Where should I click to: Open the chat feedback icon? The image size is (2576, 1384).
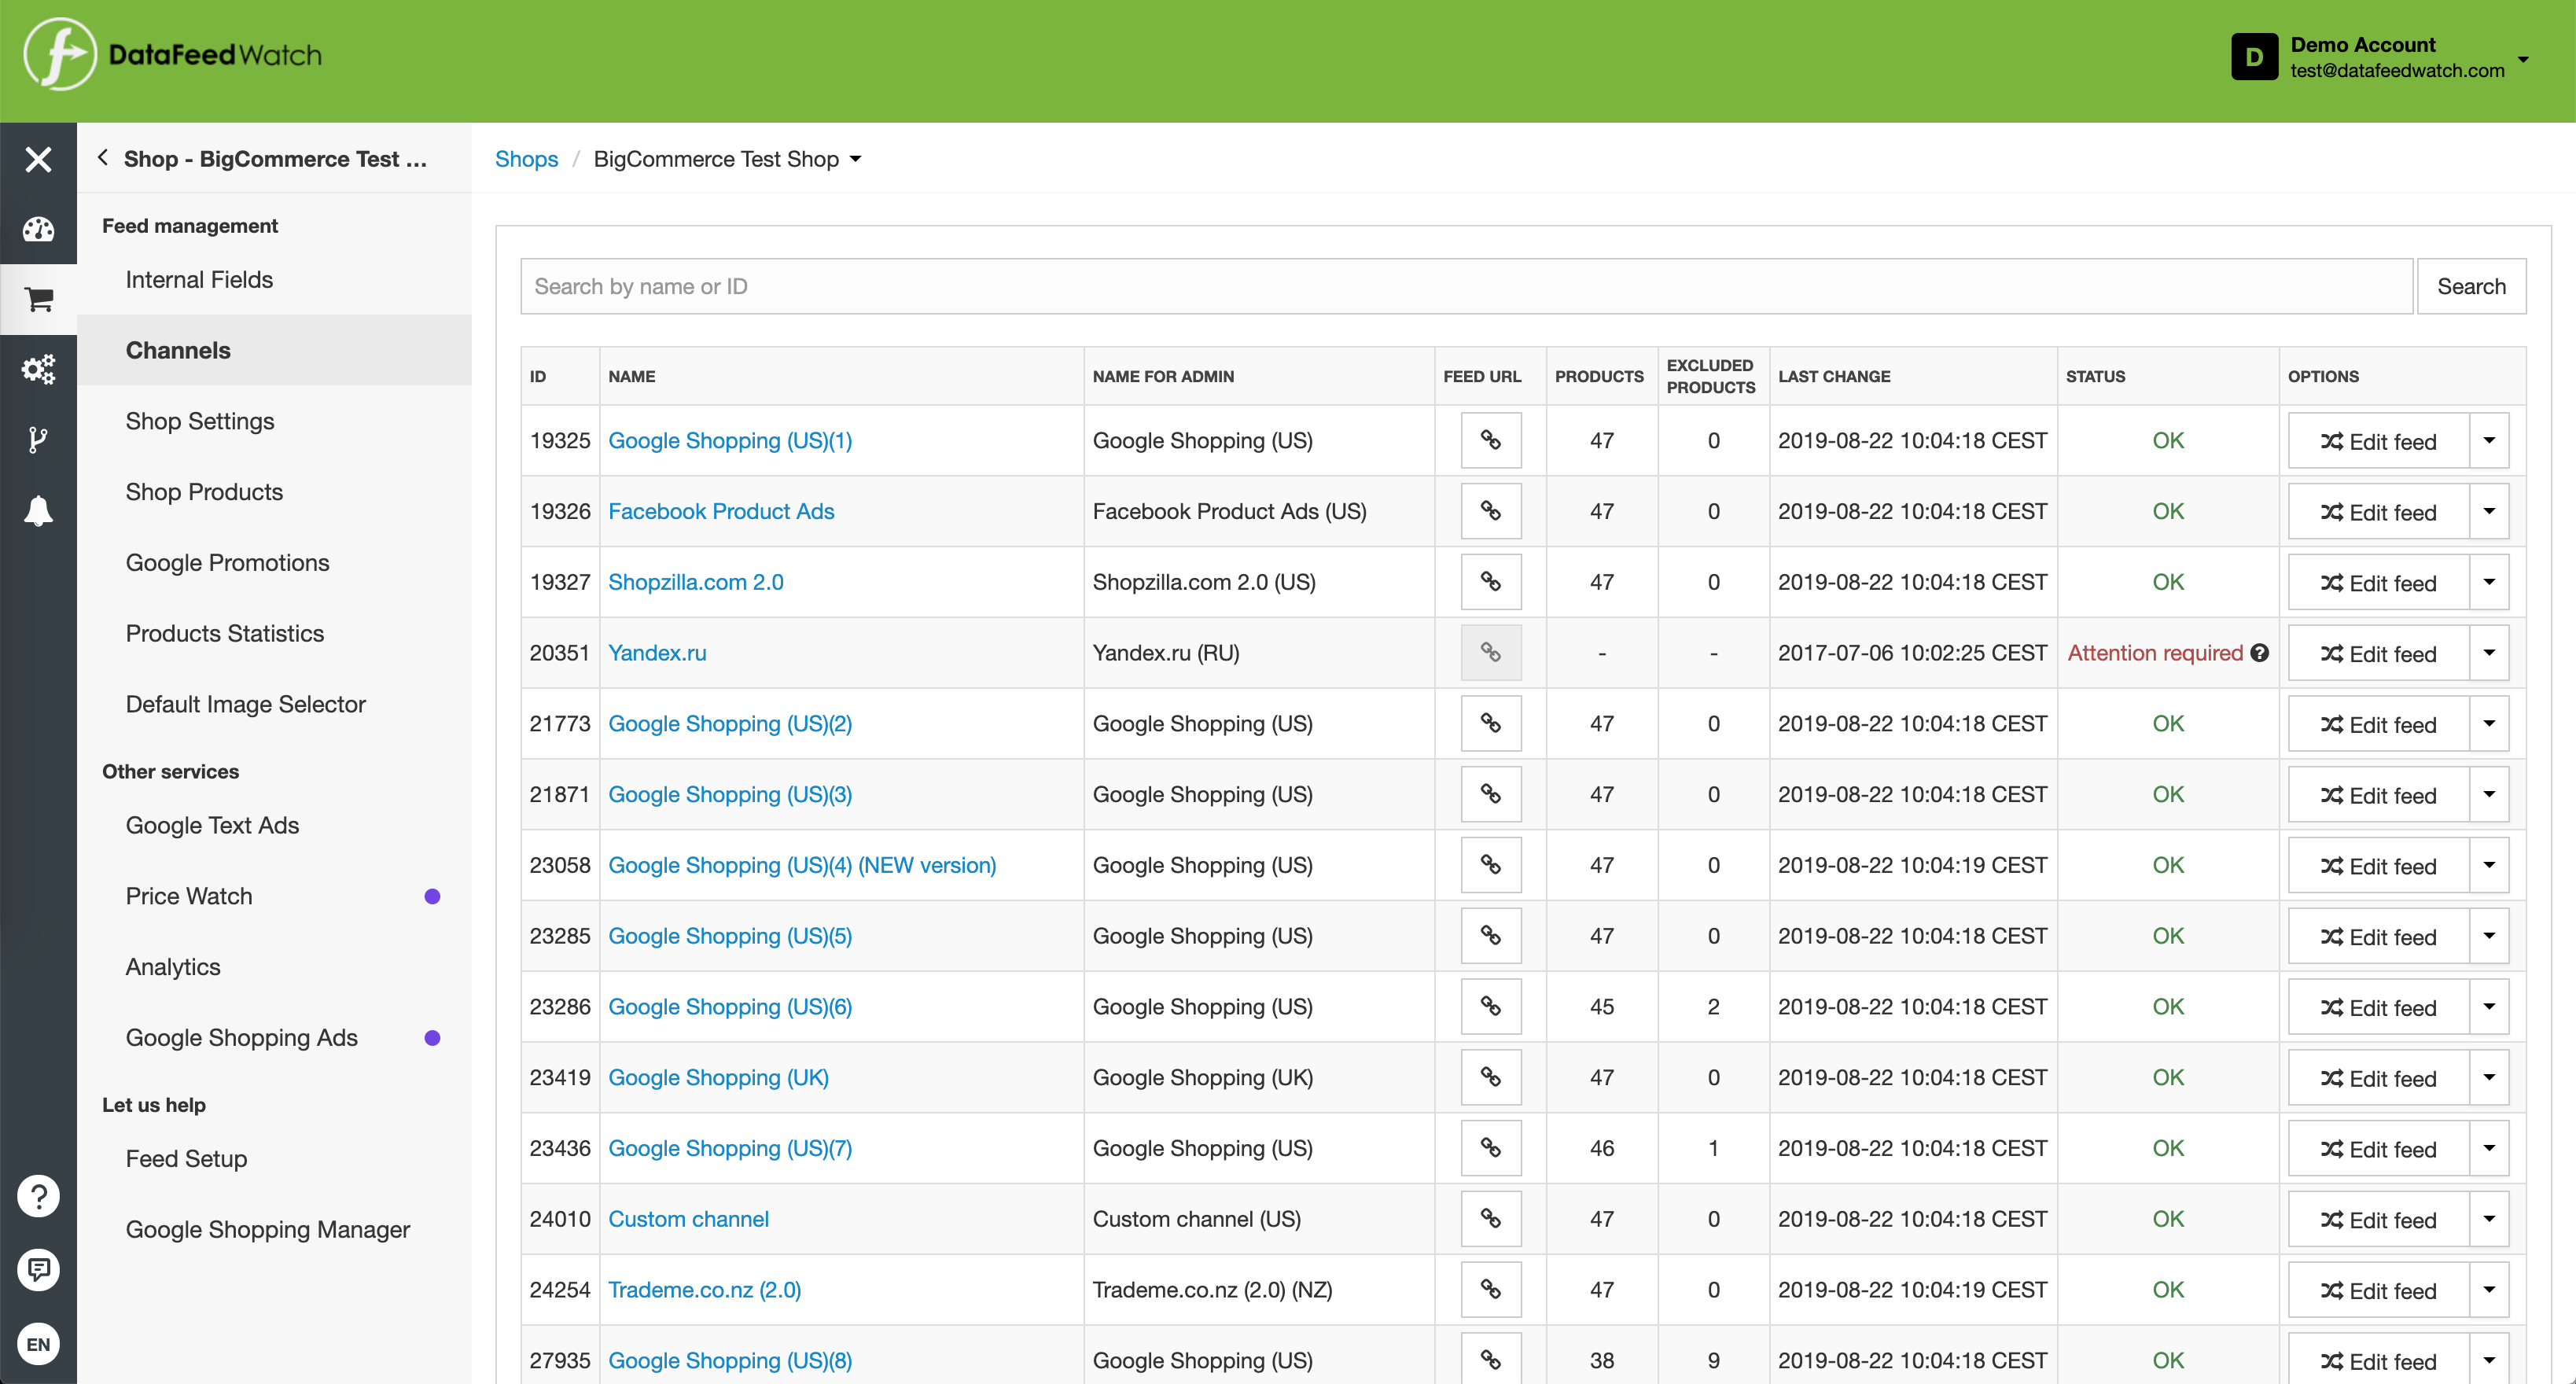coord(38,1269)
